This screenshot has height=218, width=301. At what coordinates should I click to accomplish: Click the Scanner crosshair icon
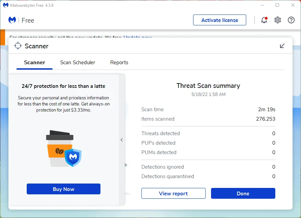(x=18, y=46)
